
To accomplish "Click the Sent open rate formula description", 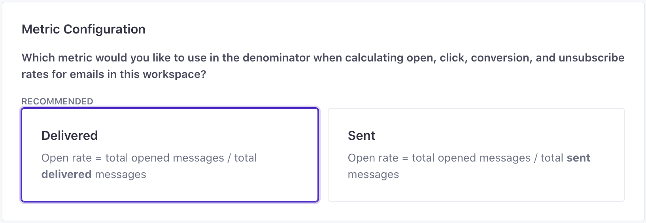I will [468, 166].
